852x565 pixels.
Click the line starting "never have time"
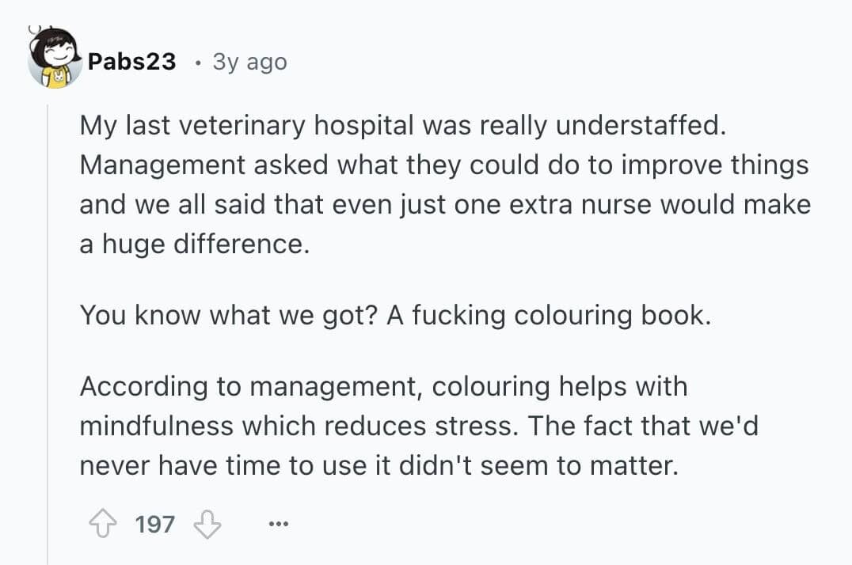[378, 466]
